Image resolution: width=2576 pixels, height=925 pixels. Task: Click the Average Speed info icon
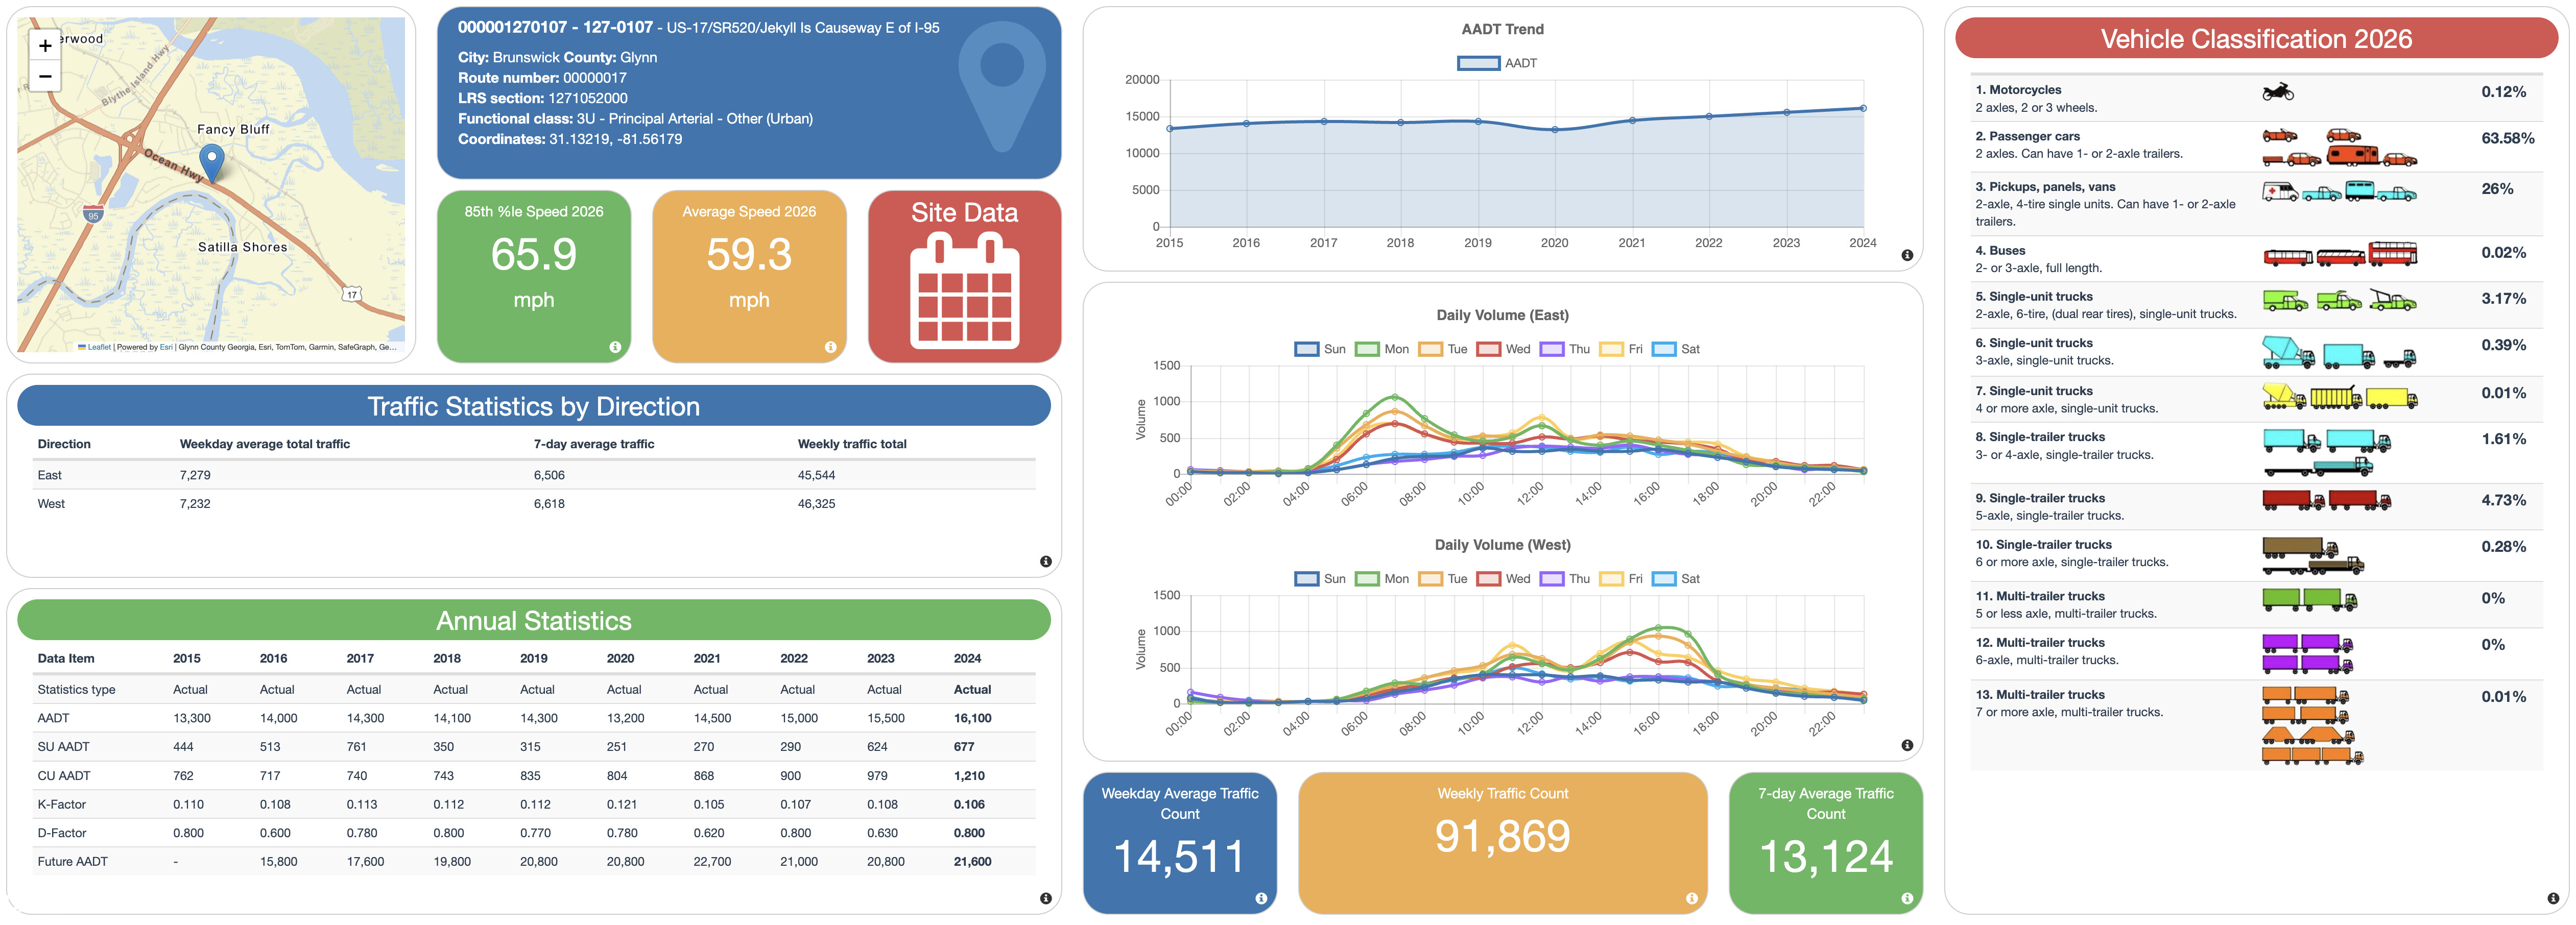[830, 347]
